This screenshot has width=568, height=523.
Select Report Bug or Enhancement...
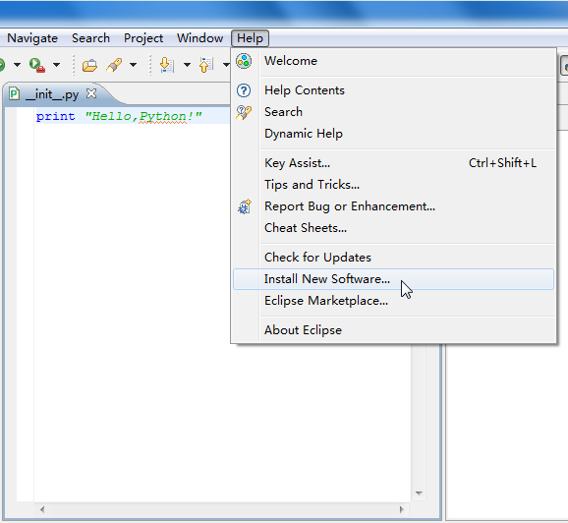point(394,206)
